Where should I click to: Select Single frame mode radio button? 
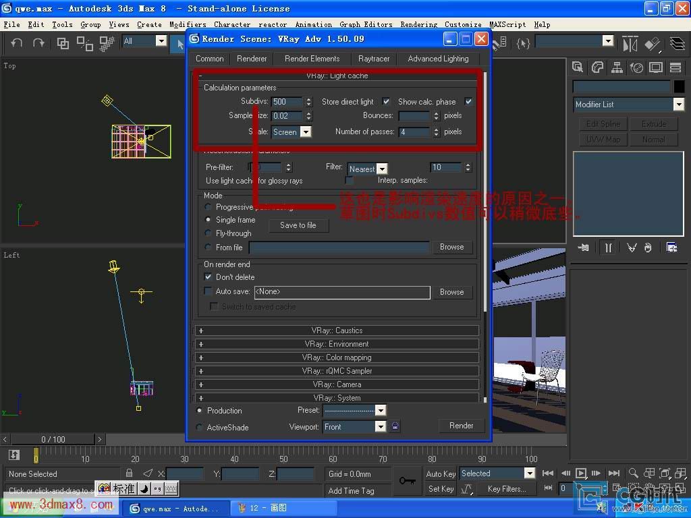208,219
